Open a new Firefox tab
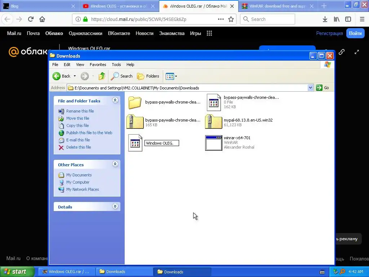 (324, 6)
